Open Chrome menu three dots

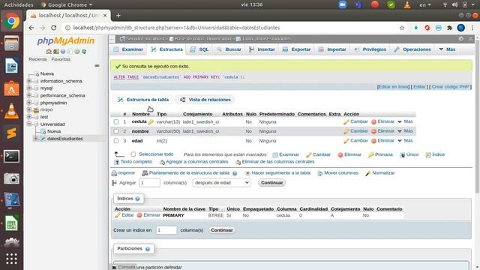point(472,28)
